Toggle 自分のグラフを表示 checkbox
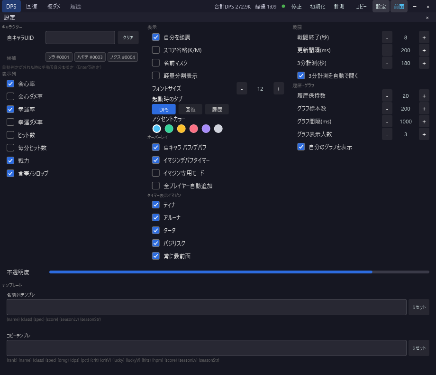 tap(301, 147)
